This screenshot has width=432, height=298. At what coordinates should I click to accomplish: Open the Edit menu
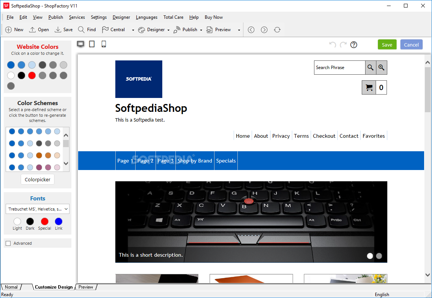point(23,17)
